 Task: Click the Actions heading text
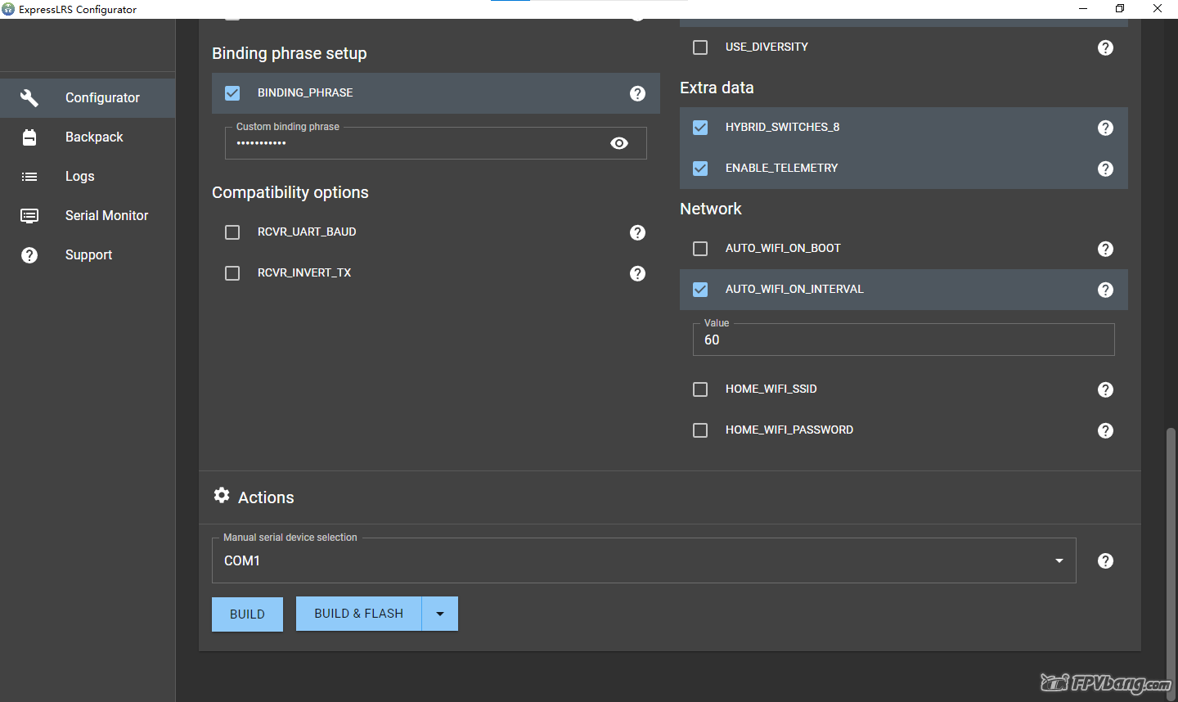266,497
